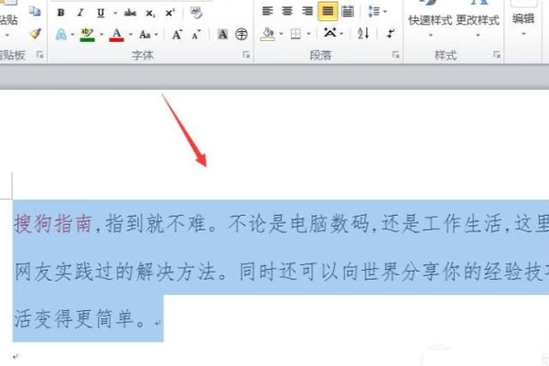Image resolution: width=549 pixels, height=366 pixels.
Task: Open line spacing options
Action: [377, 11]
